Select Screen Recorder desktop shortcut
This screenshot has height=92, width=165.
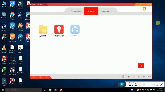[20, 49]
